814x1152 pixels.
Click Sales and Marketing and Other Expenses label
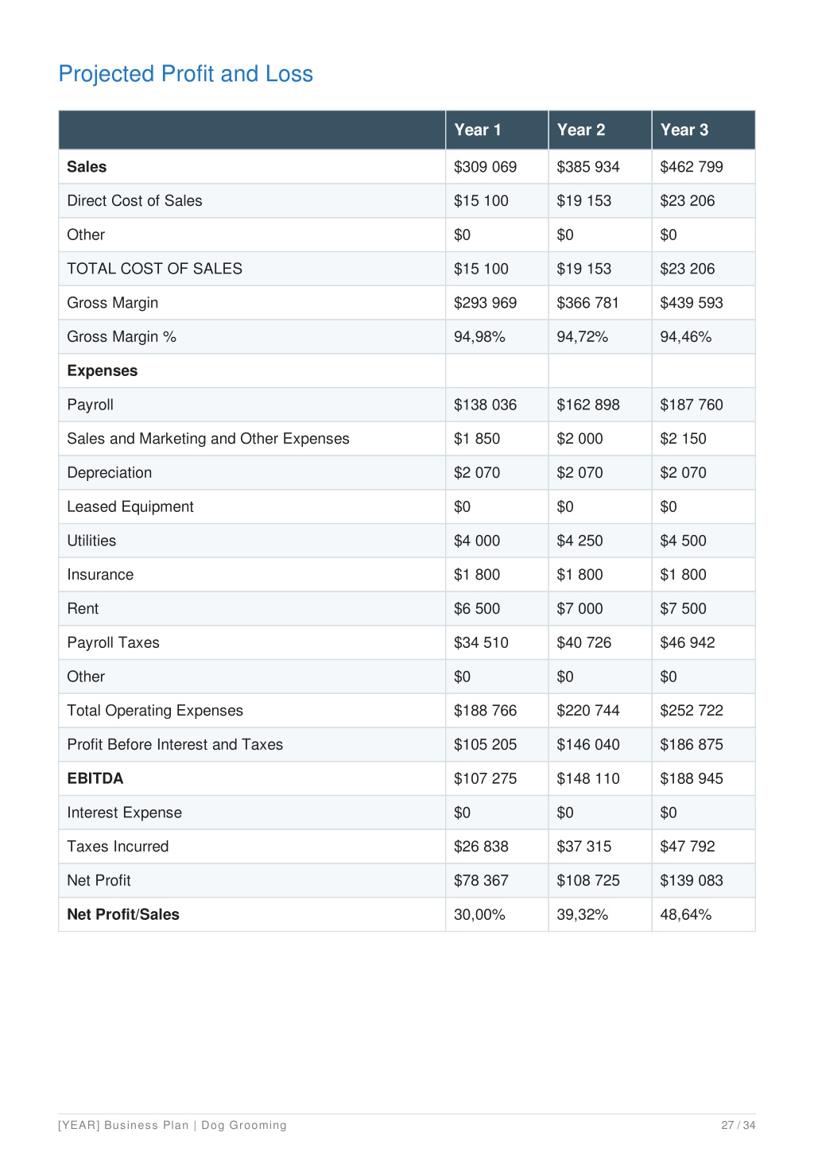pyautogui.click(x=208, y=439)
